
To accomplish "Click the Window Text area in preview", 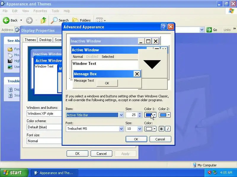I will (x=105, y=65).
